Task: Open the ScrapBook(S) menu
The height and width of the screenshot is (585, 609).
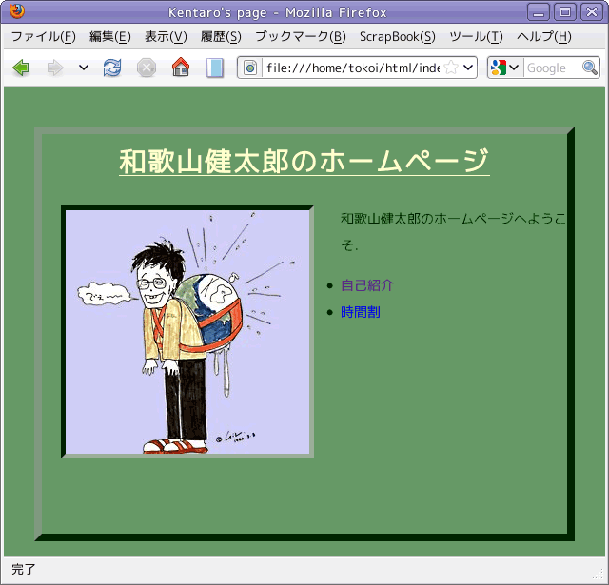Action: [397, 37]
